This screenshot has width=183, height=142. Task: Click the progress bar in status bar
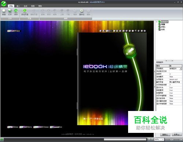pos(125,139)
